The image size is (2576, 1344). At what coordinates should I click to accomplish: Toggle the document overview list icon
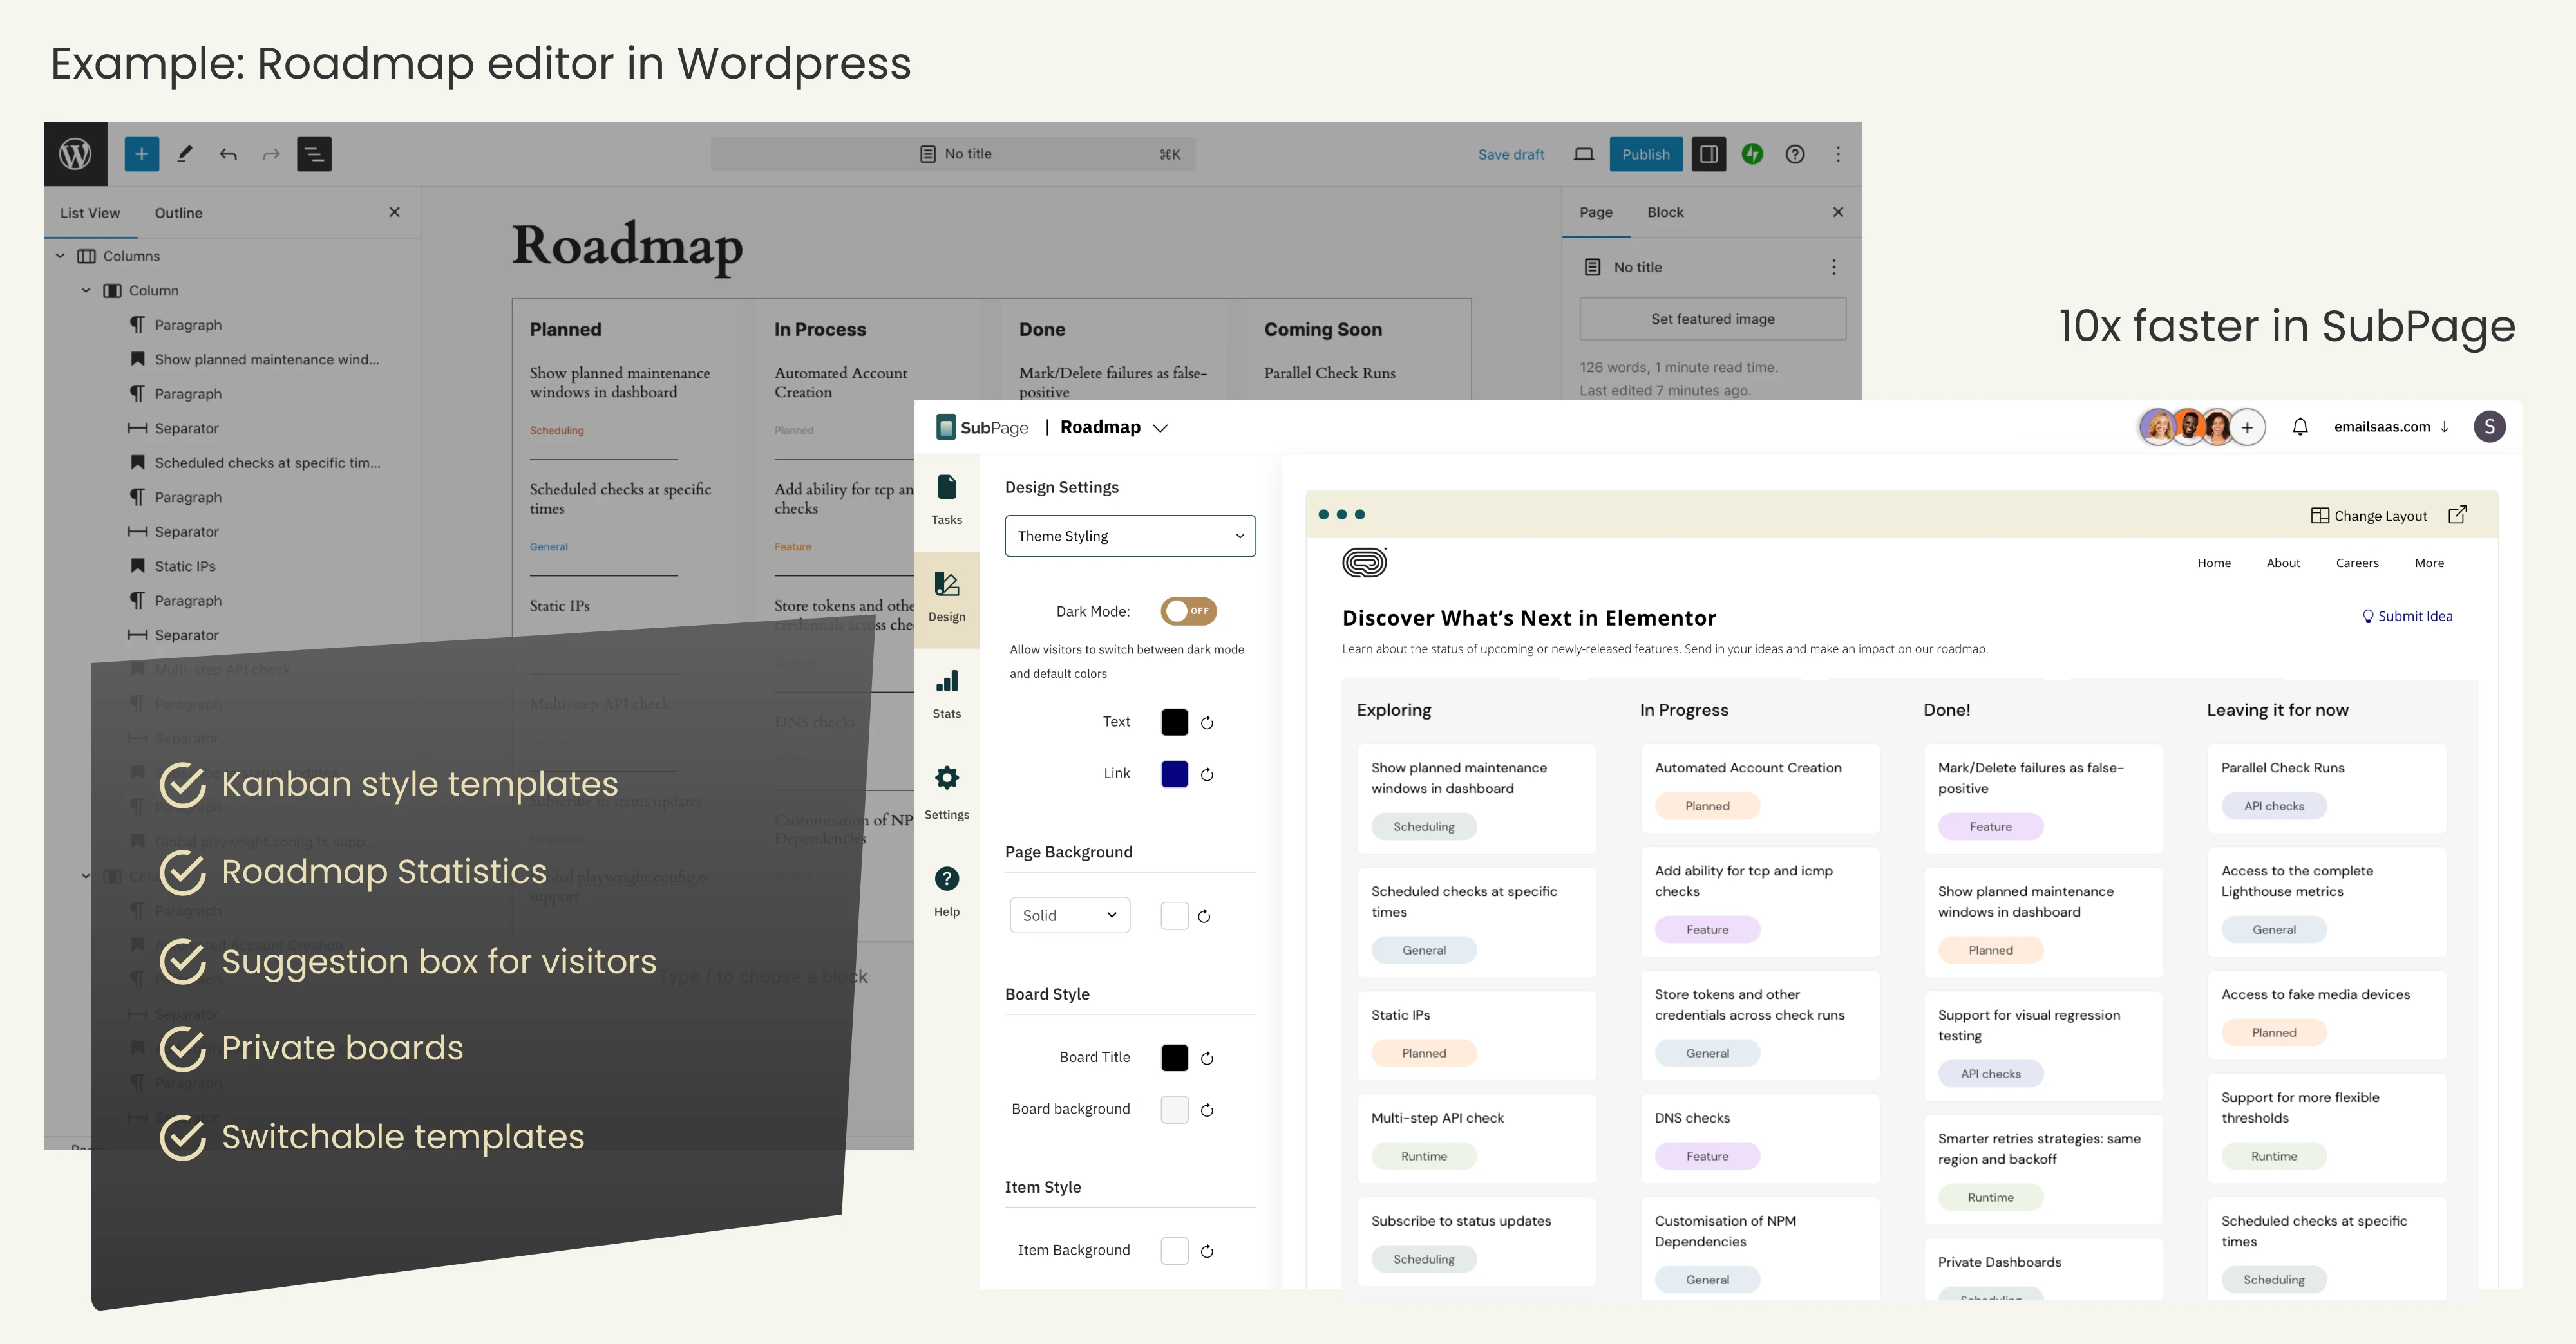[314, 154]
